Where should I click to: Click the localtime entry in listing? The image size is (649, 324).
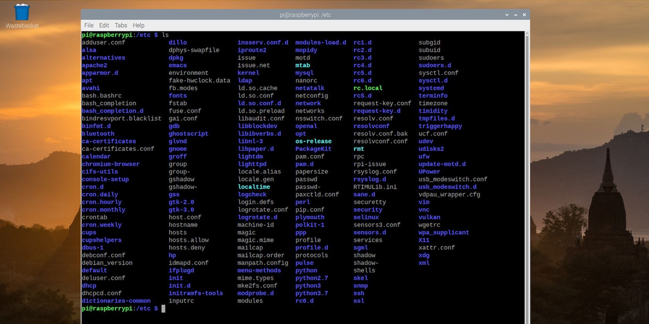[254, 187]
